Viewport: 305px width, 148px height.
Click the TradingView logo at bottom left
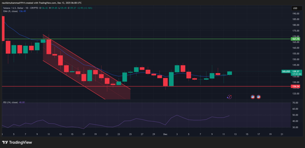[17, 142]
